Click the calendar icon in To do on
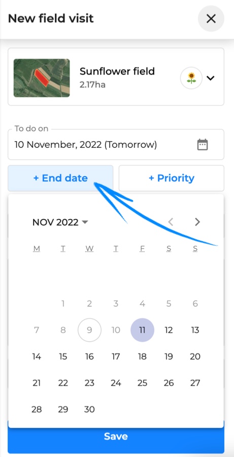 coord(203,145)
